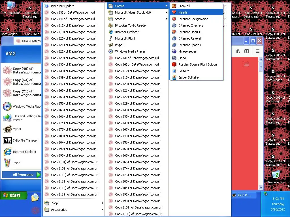Click the Solitaire card icon

pyautogui.click(x=174, y=71)
